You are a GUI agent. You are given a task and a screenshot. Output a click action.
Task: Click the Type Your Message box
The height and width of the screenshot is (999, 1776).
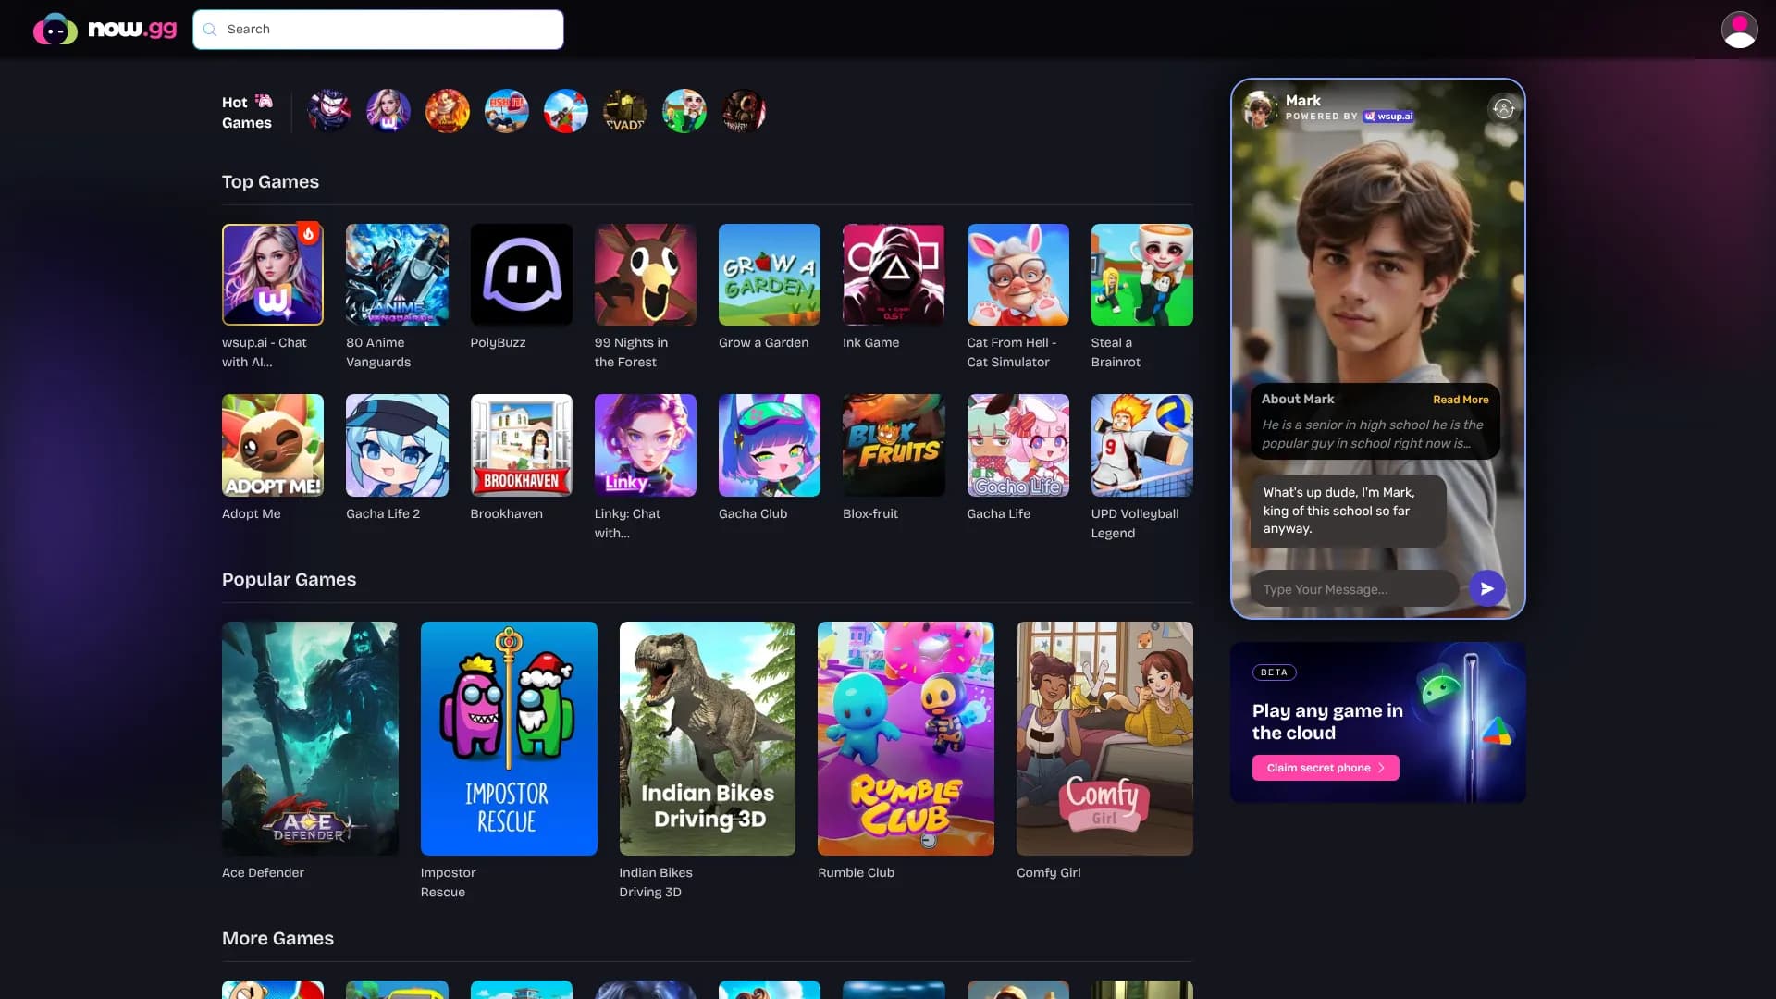(x=1354, y=589)
